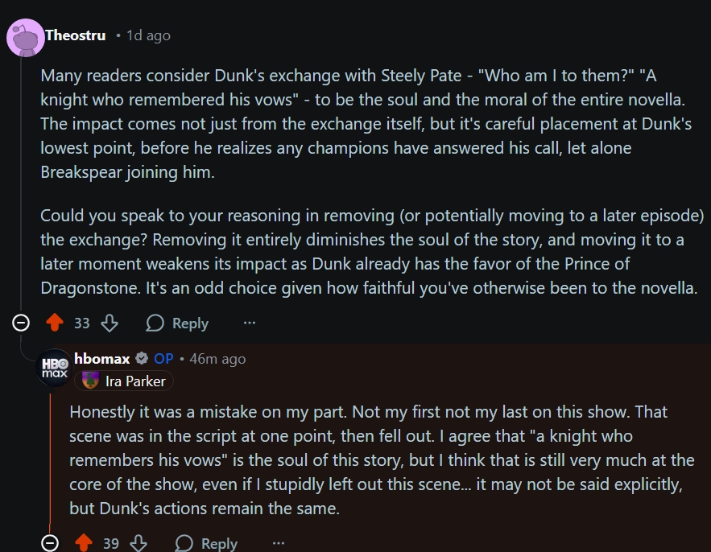Screen dimensions: 711x552
Task: Open the hbomax username link
Action: point(101,359)
